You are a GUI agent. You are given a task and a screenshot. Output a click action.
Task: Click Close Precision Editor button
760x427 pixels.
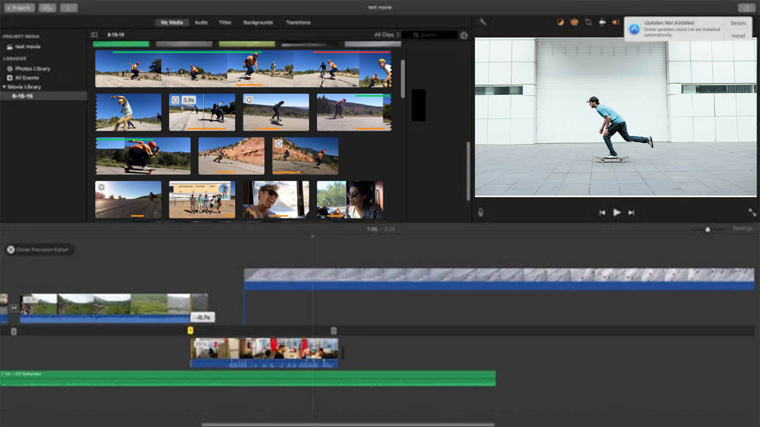tap(39, 249)
